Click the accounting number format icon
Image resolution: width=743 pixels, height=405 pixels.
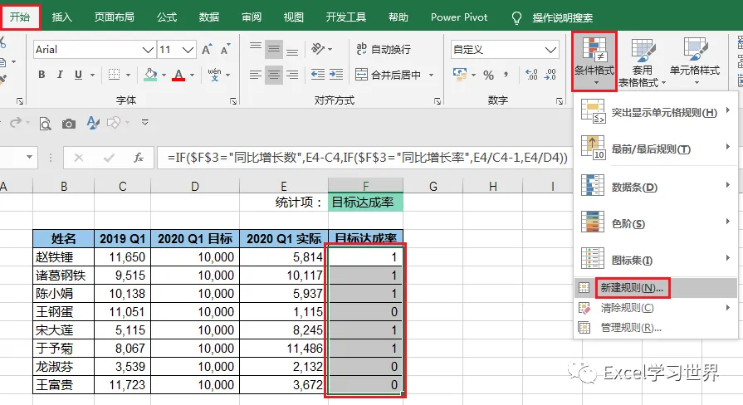[x=459, y=75]
